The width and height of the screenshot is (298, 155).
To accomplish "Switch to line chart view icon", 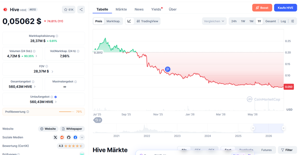I will point(129,21).
